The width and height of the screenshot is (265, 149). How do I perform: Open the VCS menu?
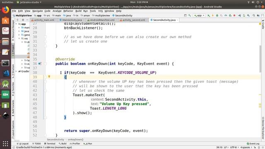(100, 11)
